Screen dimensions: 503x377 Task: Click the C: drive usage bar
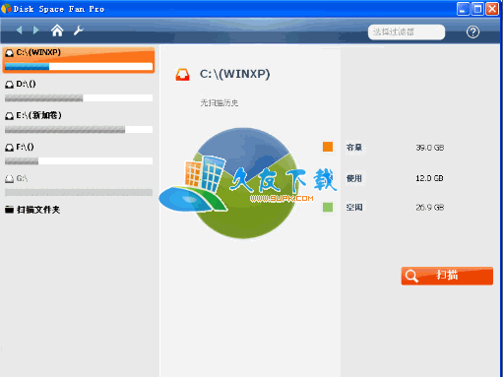click(79, 67)
